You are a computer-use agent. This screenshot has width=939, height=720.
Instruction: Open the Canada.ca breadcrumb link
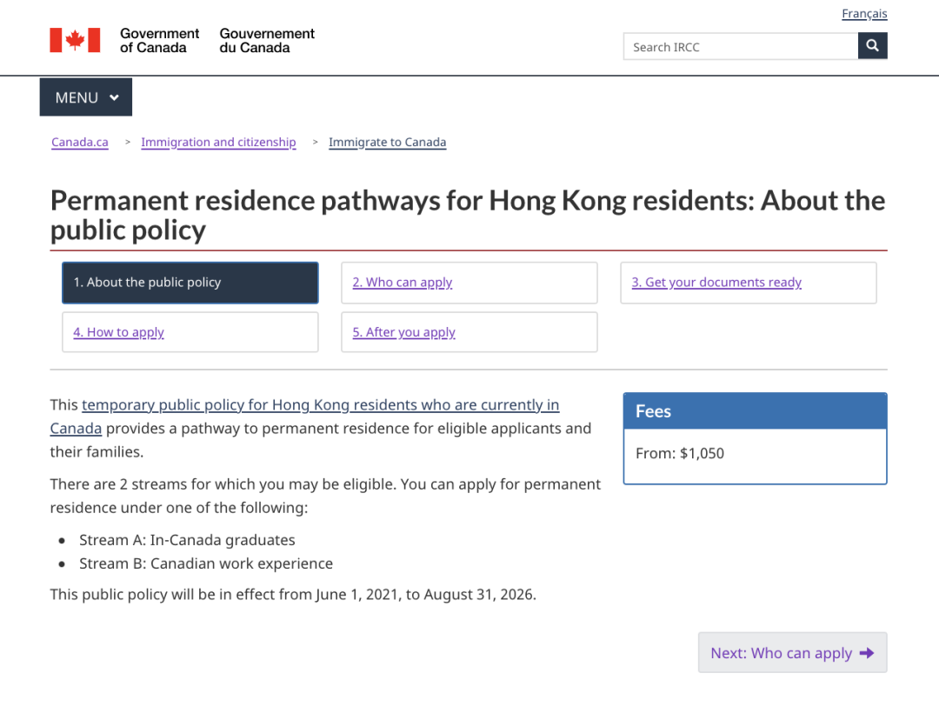[80, 143]
